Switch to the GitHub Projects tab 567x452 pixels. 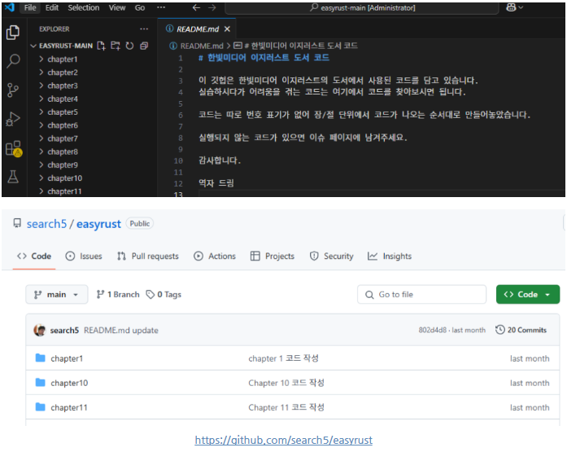(x=273, y=257)
